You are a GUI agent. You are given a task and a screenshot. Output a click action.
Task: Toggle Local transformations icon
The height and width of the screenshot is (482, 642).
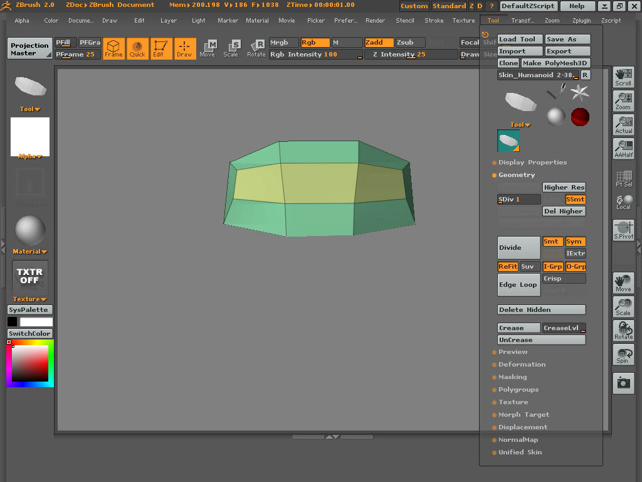(623, 202)
